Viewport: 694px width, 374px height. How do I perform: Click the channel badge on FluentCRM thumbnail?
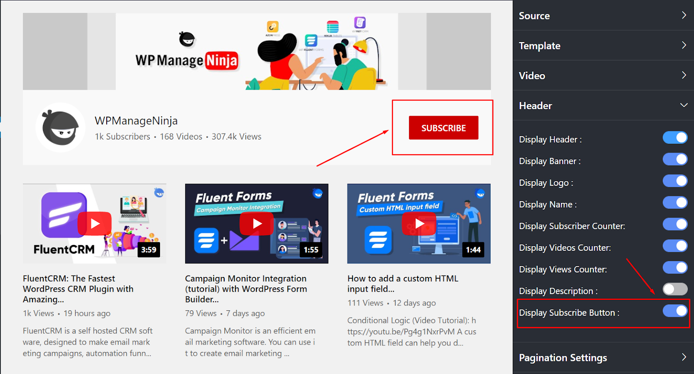pos(159,193)
